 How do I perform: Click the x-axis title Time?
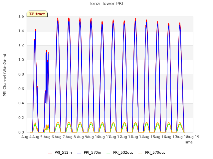(188, 142)
